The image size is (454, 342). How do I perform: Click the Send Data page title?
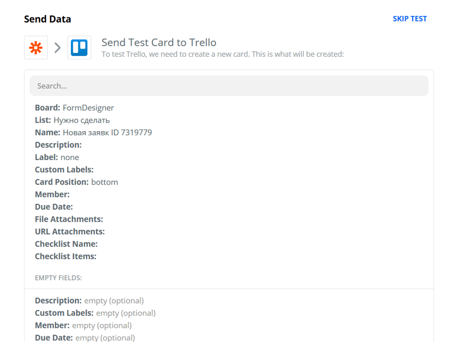coord(47,19)
